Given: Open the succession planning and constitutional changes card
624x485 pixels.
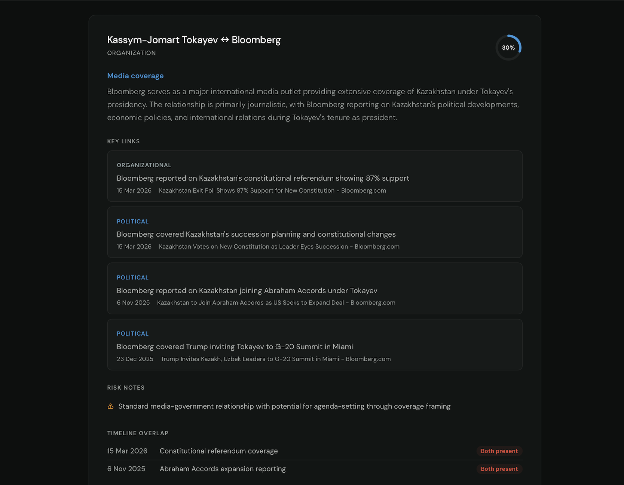Looking at the screenshot, I should pos(315,232).
